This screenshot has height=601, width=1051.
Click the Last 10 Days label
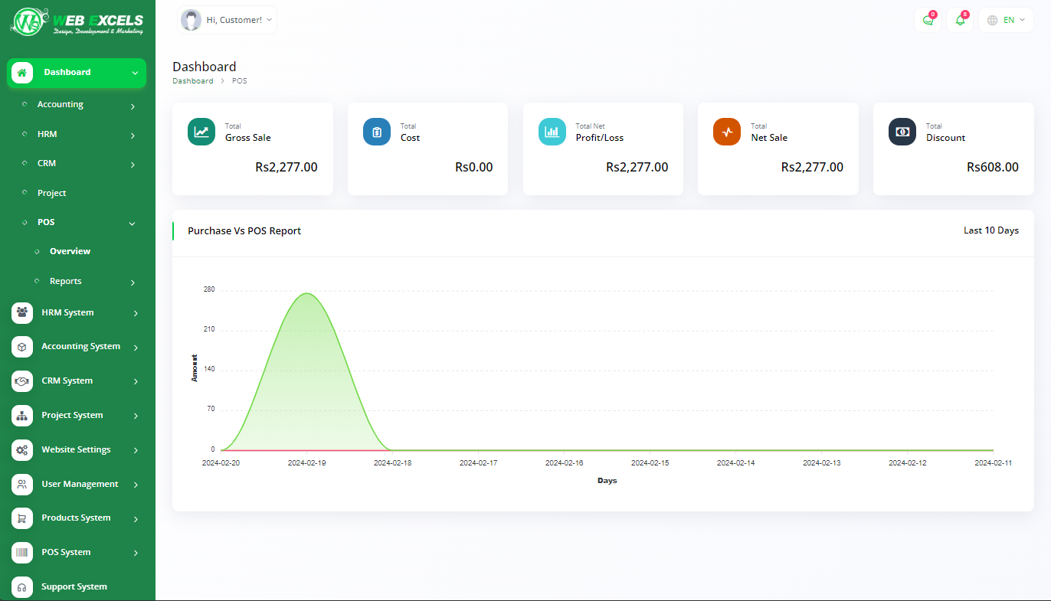pos(991,230)
